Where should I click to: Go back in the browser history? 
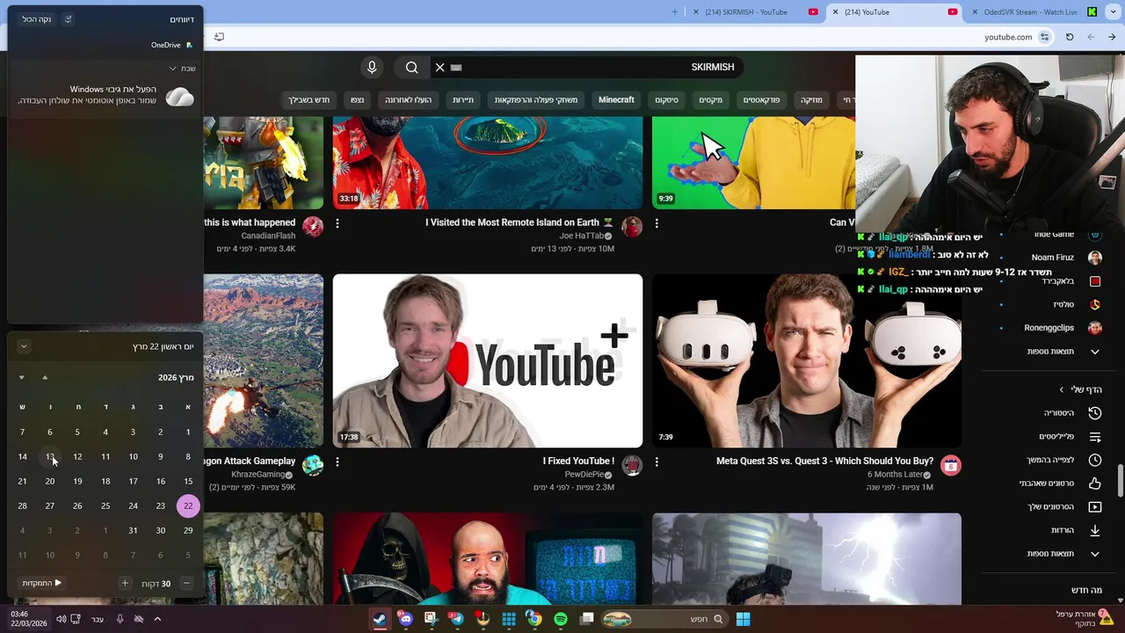coord(1112,37)
